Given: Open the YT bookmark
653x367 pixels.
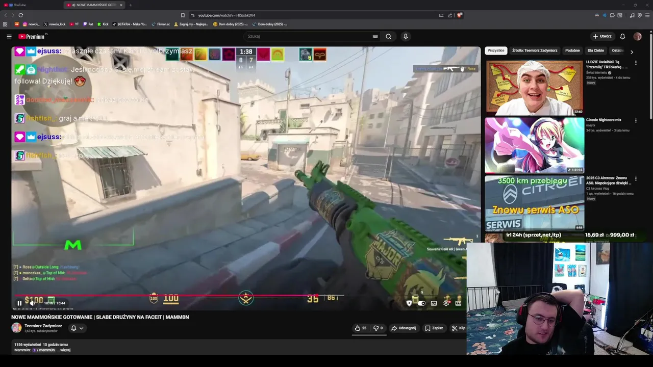Looking at the screenshot, I should (74, 24).
